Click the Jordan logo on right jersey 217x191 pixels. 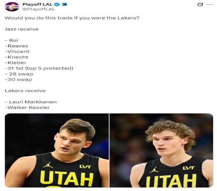pyautogui.click(x=154, y=170)
